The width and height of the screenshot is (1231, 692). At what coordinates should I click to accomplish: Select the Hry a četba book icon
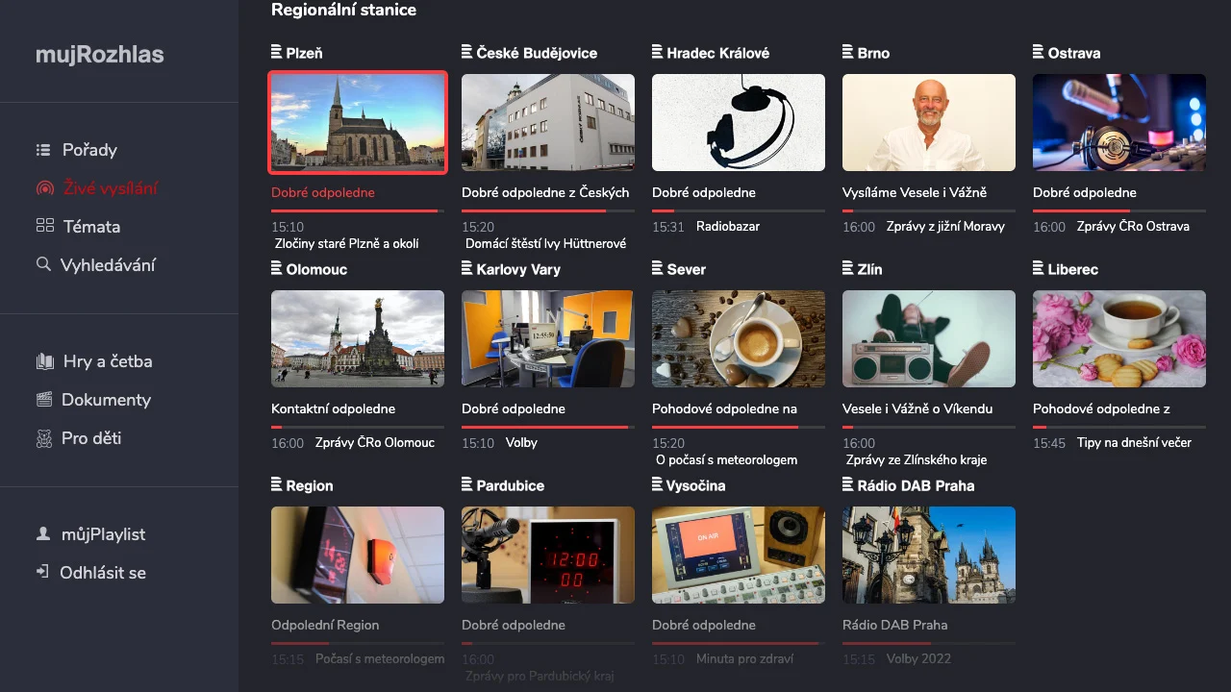click(x=42, y=361)
